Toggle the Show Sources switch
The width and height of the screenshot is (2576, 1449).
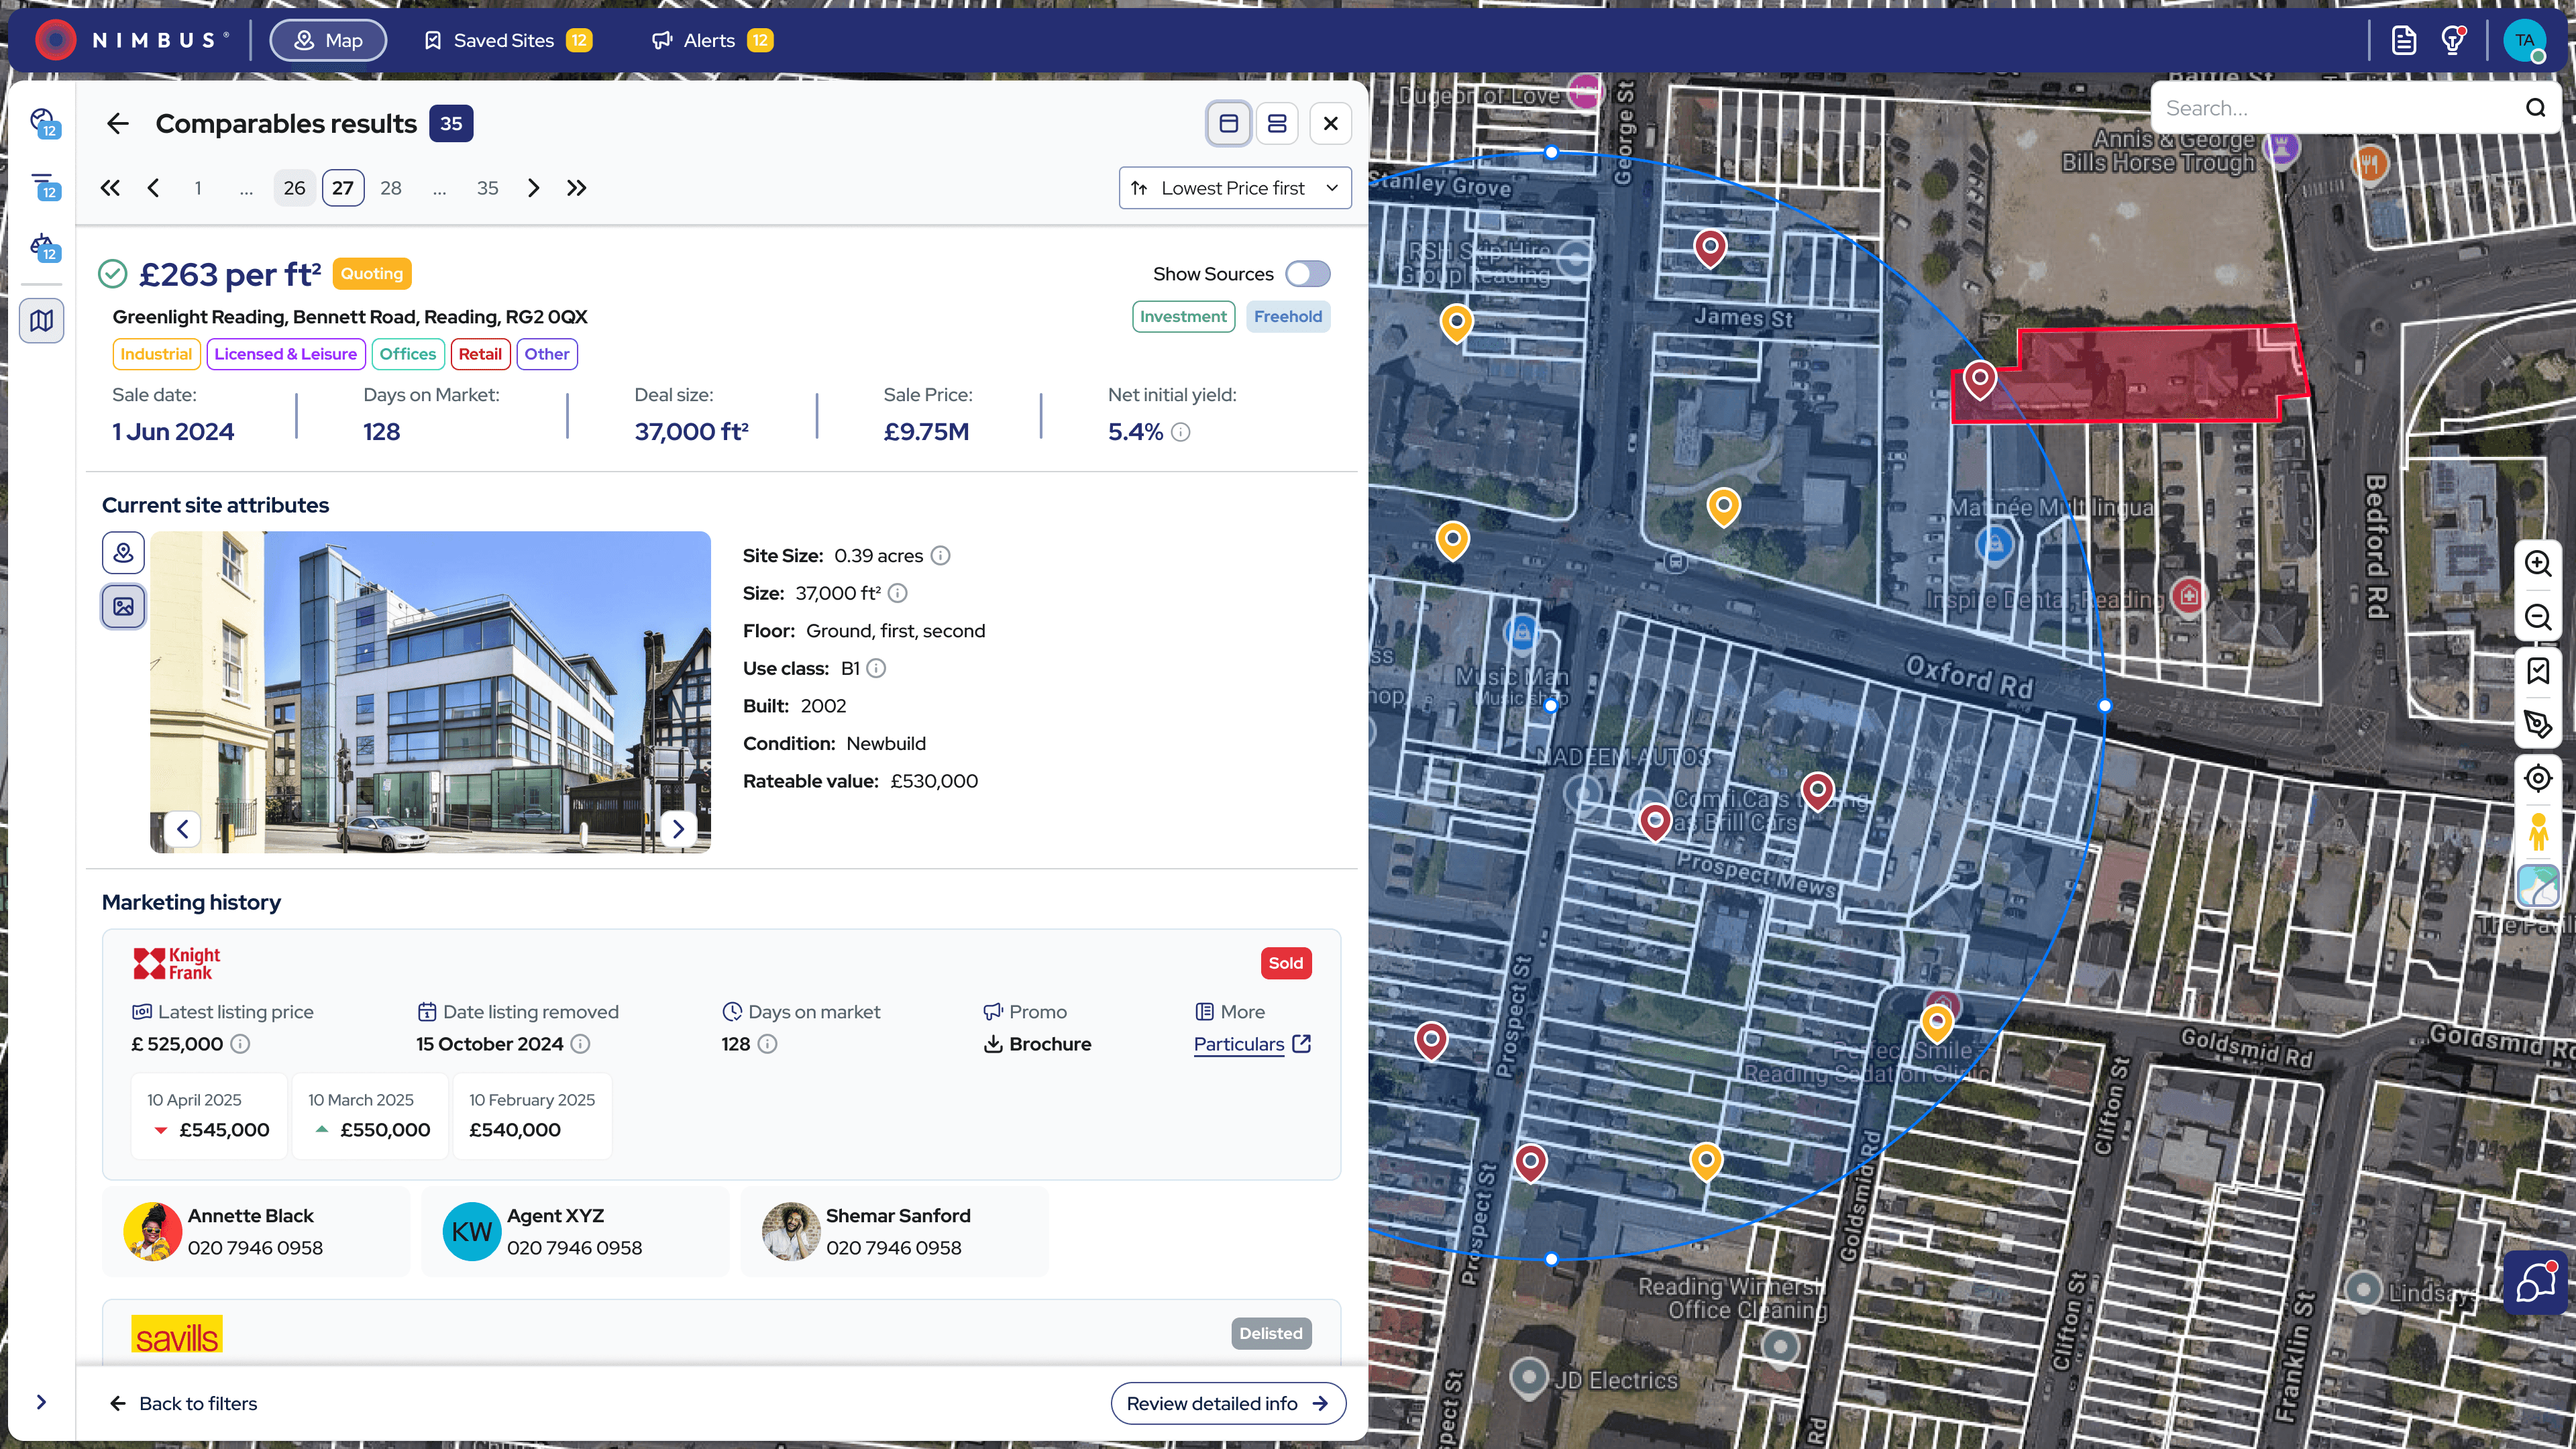pyautogui.click(x=1307, y=274)
